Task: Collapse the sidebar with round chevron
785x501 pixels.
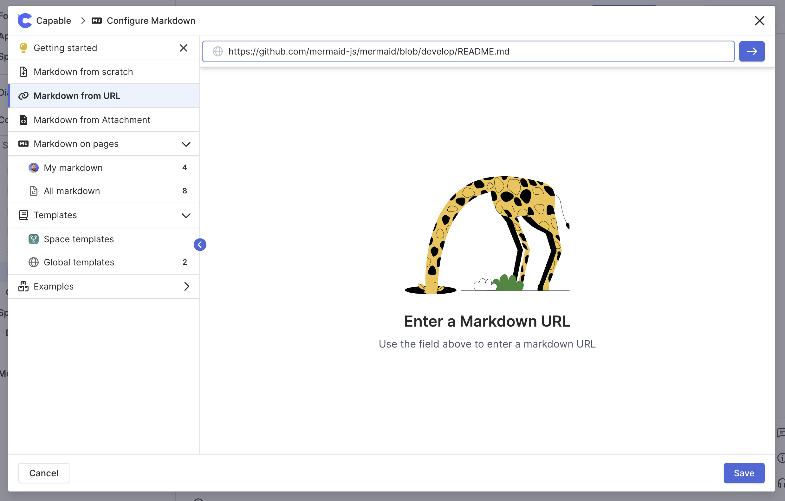Action: coord(200,245)
